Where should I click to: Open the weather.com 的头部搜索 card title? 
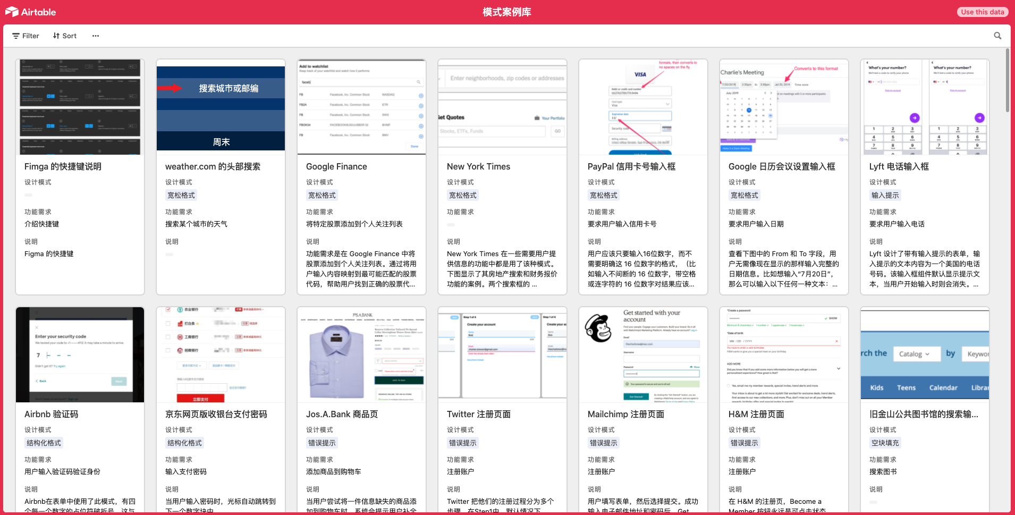point(213,166)
